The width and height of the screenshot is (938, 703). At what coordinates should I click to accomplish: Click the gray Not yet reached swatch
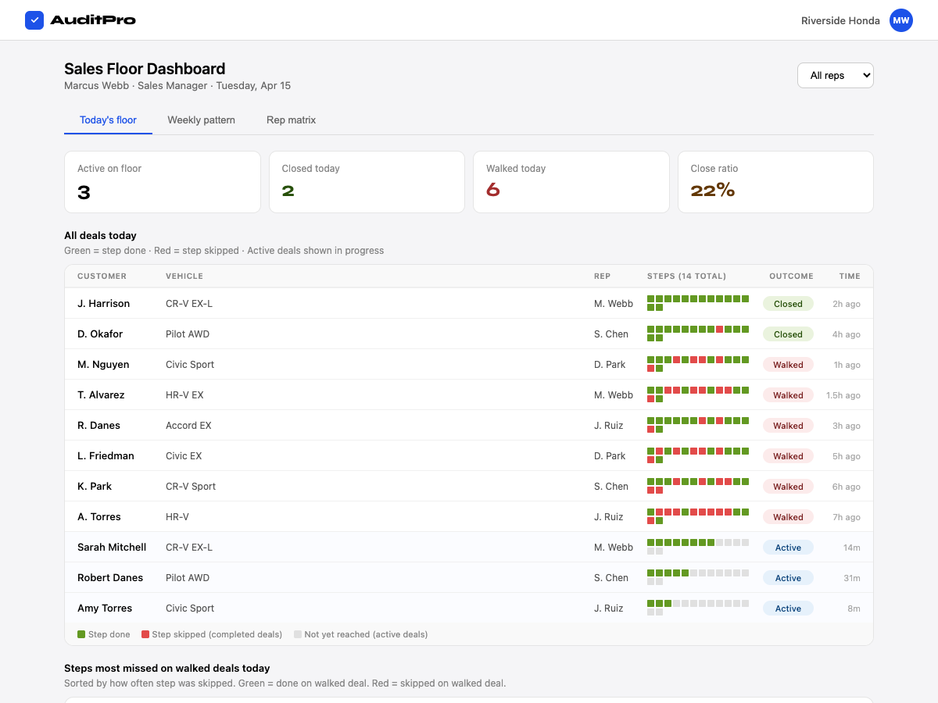(298, 634)
